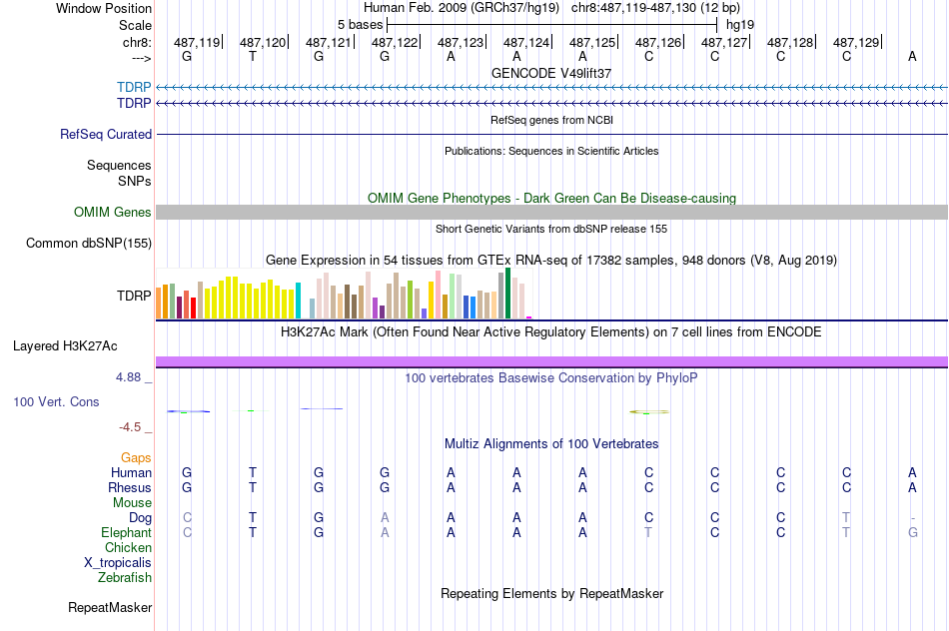Click the hg19 label beside the scale bar
Image resolution: width=949 pixels, height=631 pixels.
(x=740, y=25)
